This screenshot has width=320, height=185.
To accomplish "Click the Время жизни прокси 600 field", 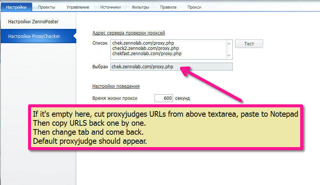I will pyautogui.click(x=164, y=98).
